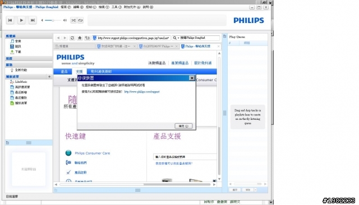Switch to the first media library tab

pyautogui.click(x=75, y=46)
